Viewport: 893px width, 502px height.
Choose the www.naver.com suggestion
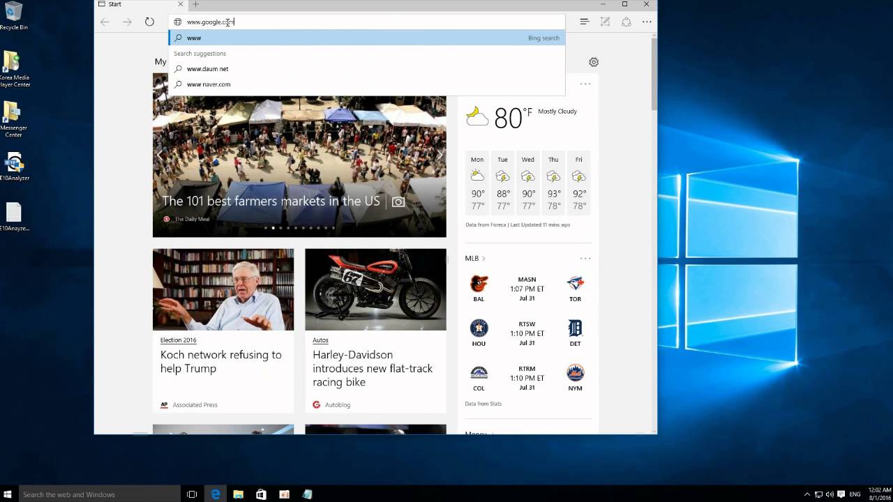click(x=367, y=84)
